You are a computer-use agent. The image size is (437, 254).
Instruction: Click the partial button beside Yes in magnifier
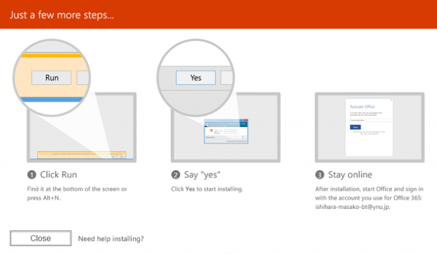(x=227, y=78)
